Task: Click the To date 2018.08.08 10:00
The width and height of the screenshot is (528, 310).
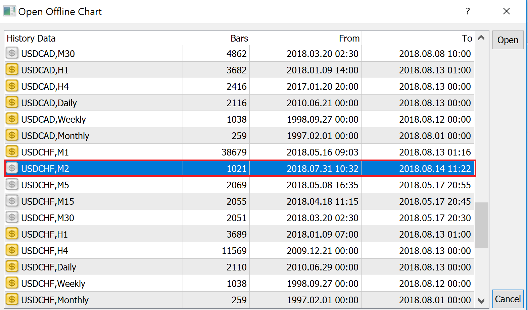Action: coord(435,54)
